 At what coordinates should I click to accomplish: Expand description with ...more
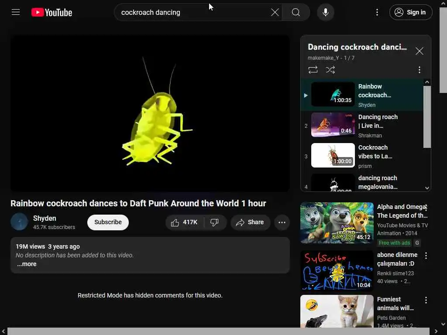(x=27, y=264)
